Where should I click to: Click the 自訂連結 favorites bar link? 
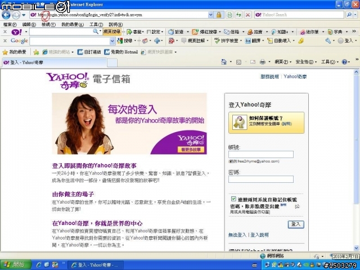coord(89,52)
